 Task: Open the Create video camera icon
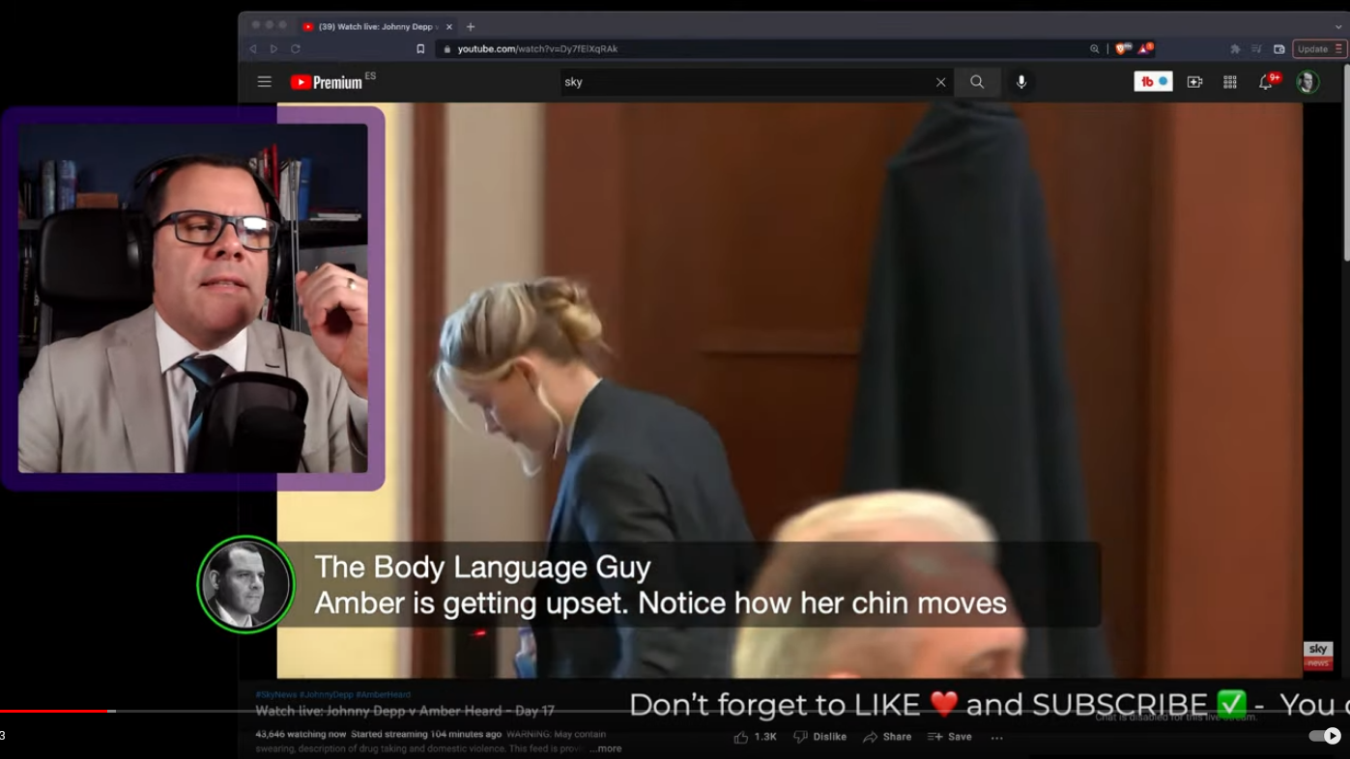coord(1195,82)
